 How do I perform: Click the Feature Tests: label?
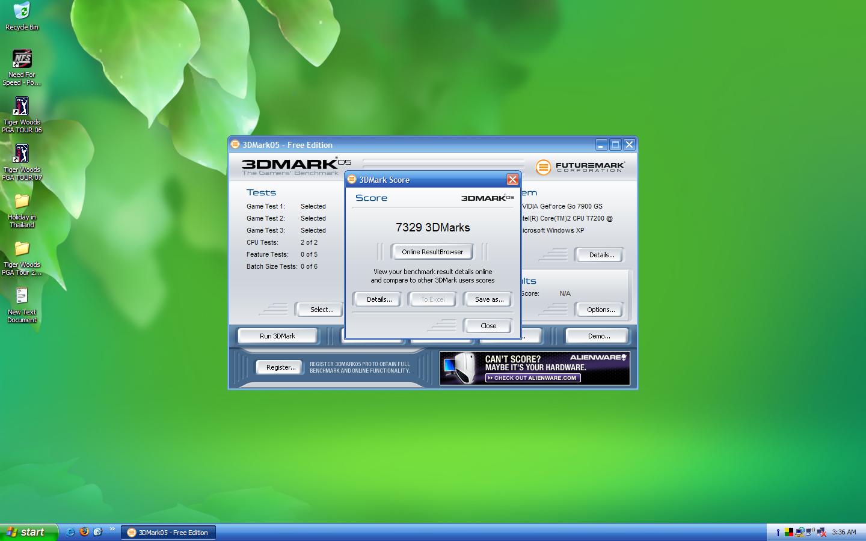267,254
